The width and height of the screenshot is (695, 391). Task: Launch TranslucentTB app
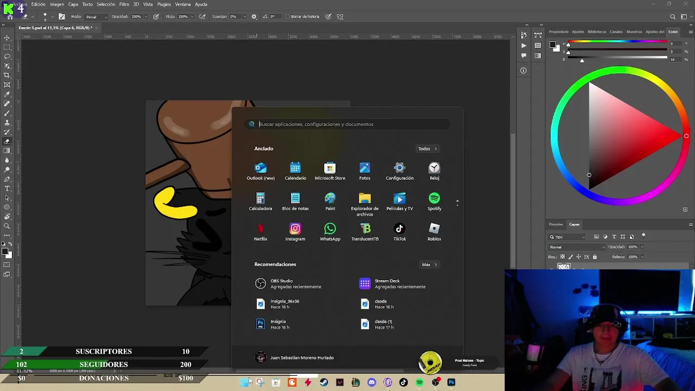point(365,232)
